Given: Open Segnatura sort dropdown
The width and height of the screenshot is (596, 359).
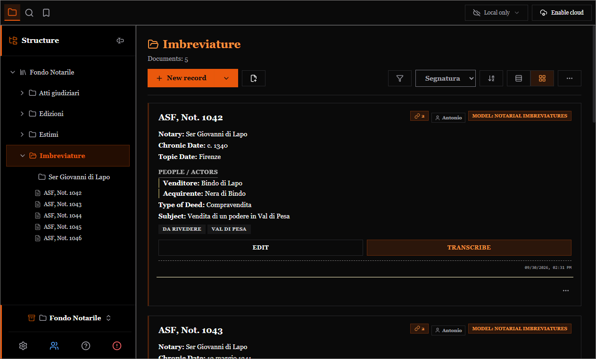Looking at the screenshot, I should pos(446,78).
